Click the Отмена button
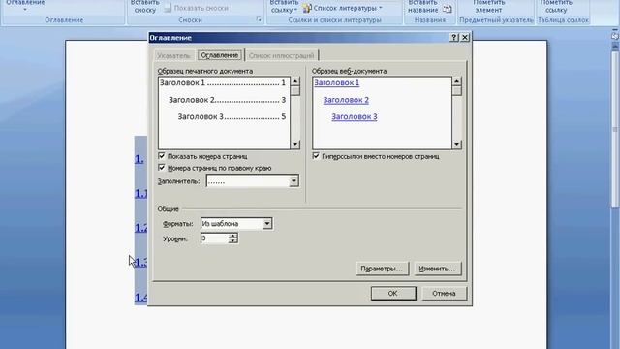The width and height of the screenshot is (620, 349). pos(444,293)
